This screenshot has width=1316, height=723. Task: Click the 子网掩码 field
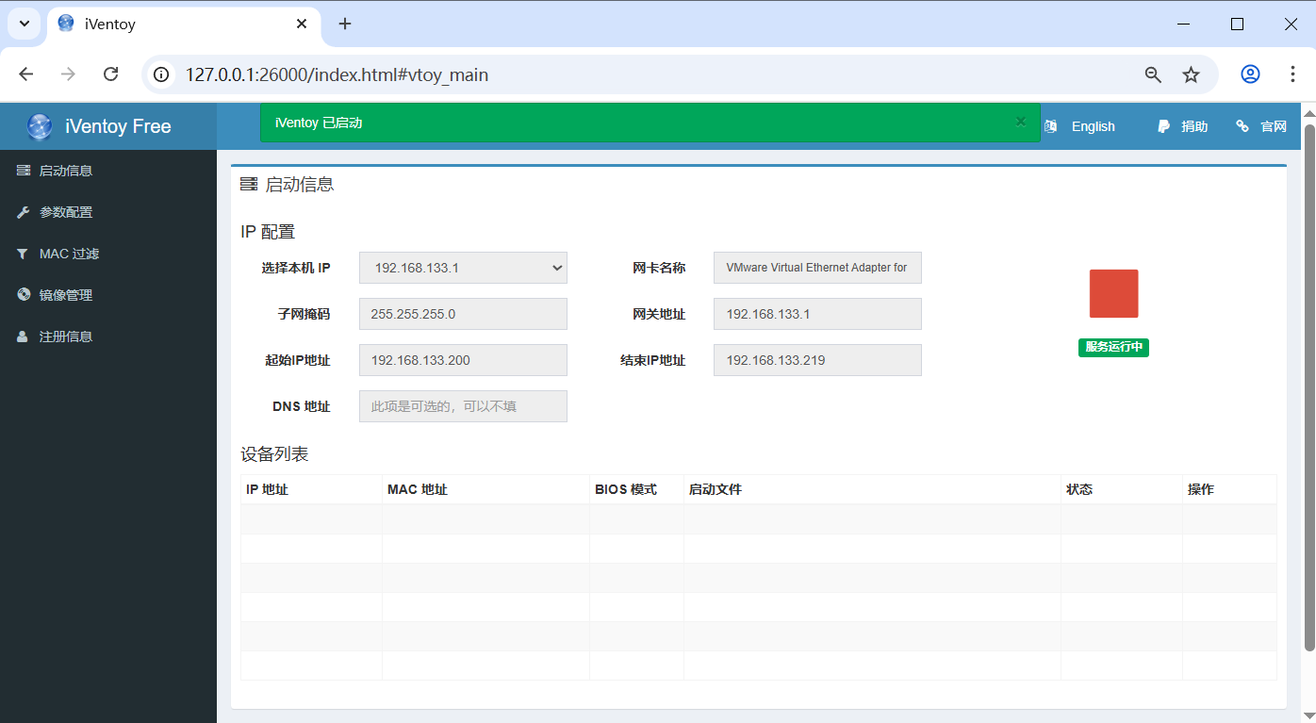click(463, 314)
